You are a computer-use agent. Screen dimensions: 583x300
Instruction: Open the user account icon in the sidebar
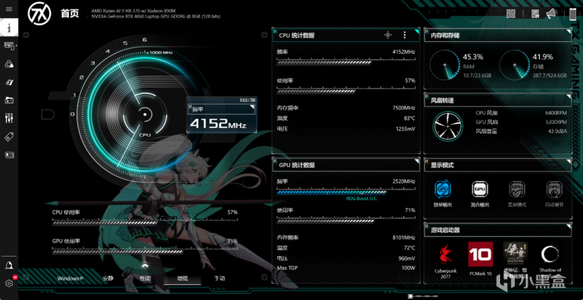click(9, 265)
